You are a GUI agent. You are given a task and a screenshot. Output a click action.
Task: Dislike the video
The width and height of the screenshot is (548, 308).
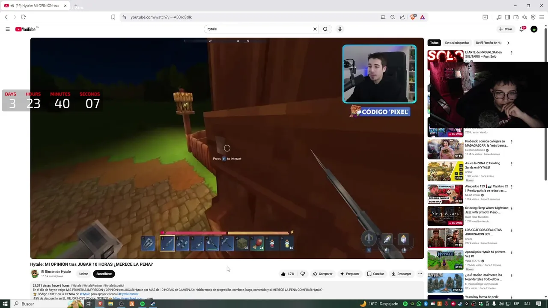click(x=303, y=274)
